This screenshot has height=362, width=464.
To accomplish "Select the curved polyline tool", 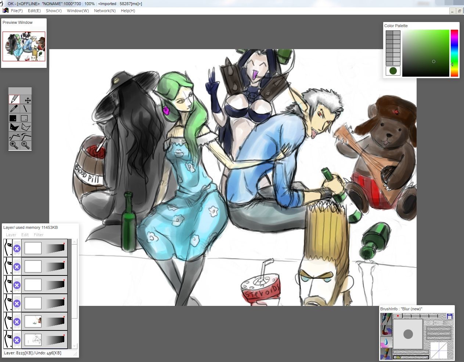I will coord(25,136).
